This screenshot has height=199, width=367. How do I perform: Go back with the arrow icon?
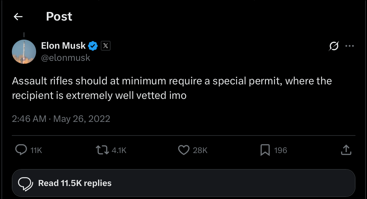coord(19,17)
